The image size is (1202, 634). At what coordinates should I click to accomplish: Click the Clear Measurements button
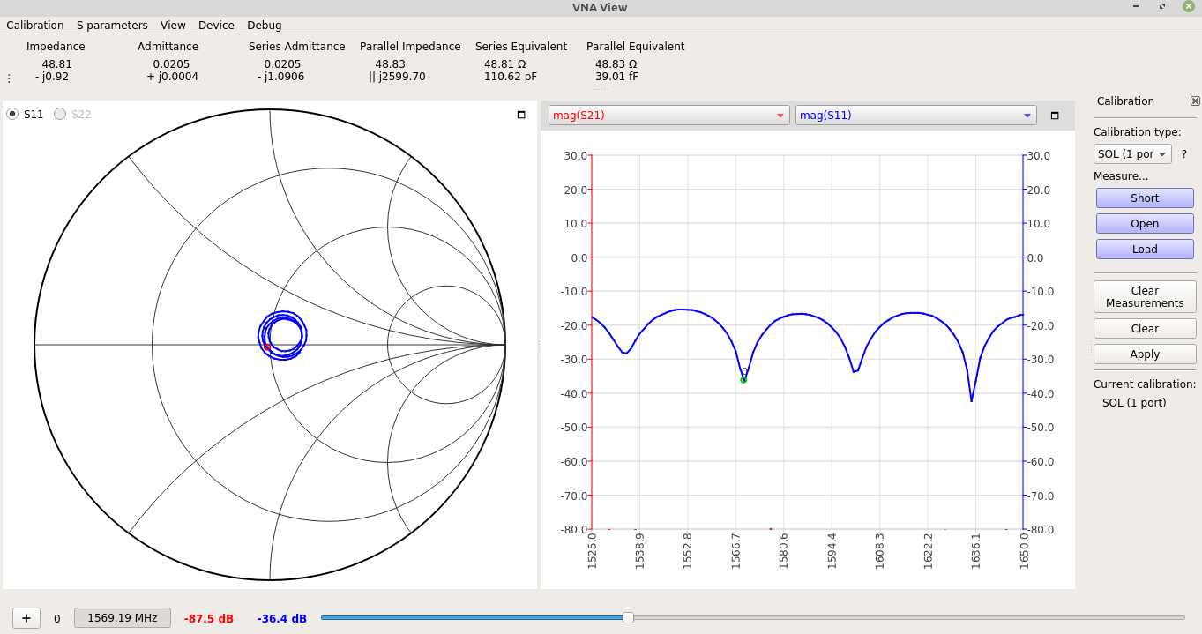(x=1145, y=297)
